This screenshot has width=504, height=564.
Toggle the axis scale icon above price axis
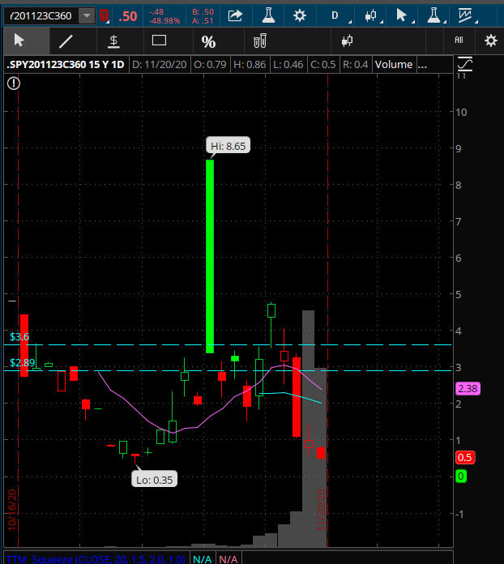465,64
